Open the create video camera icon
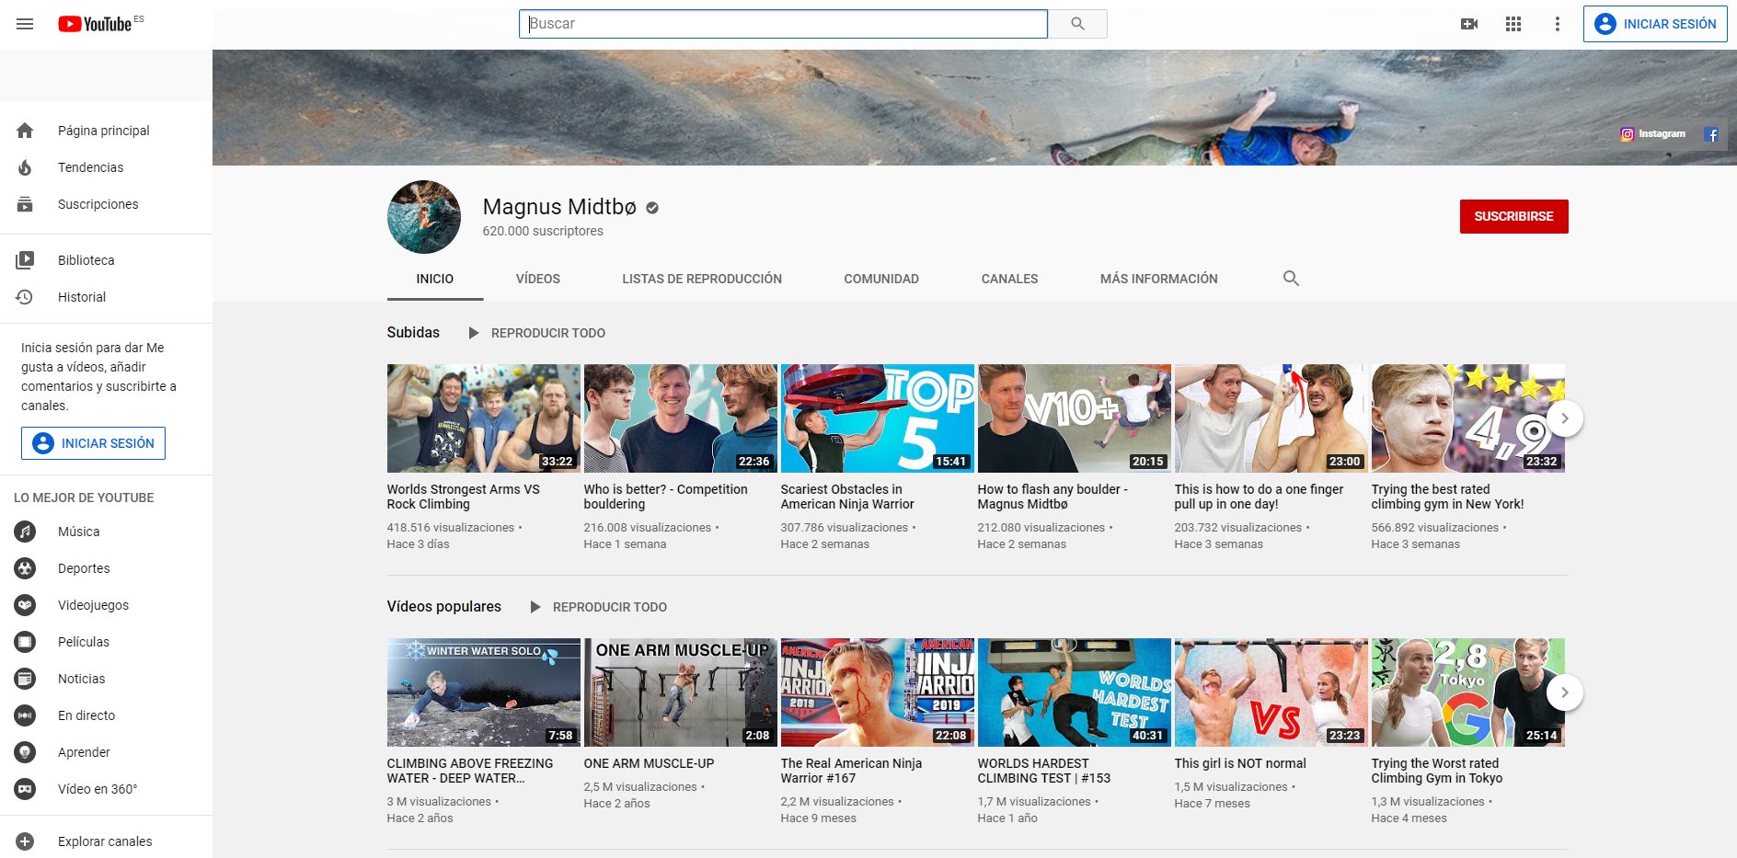Image resolution: width=1737 pixels, height=858 pixels. click(x=1469, y=24)
